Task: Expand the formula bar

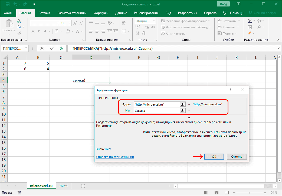Action: pos(279,48)
